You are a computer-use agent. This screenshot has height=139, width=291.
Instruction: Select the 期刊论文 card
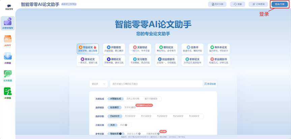point(166,49)
